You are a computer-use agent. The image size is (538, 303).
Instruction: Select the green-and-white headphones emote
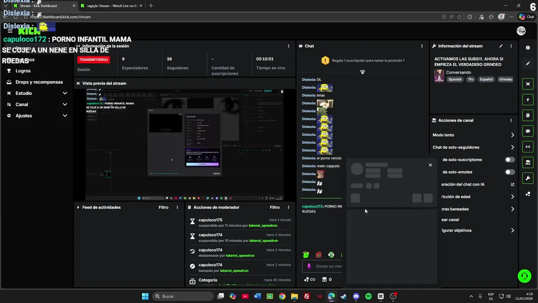tap(331, 255)
